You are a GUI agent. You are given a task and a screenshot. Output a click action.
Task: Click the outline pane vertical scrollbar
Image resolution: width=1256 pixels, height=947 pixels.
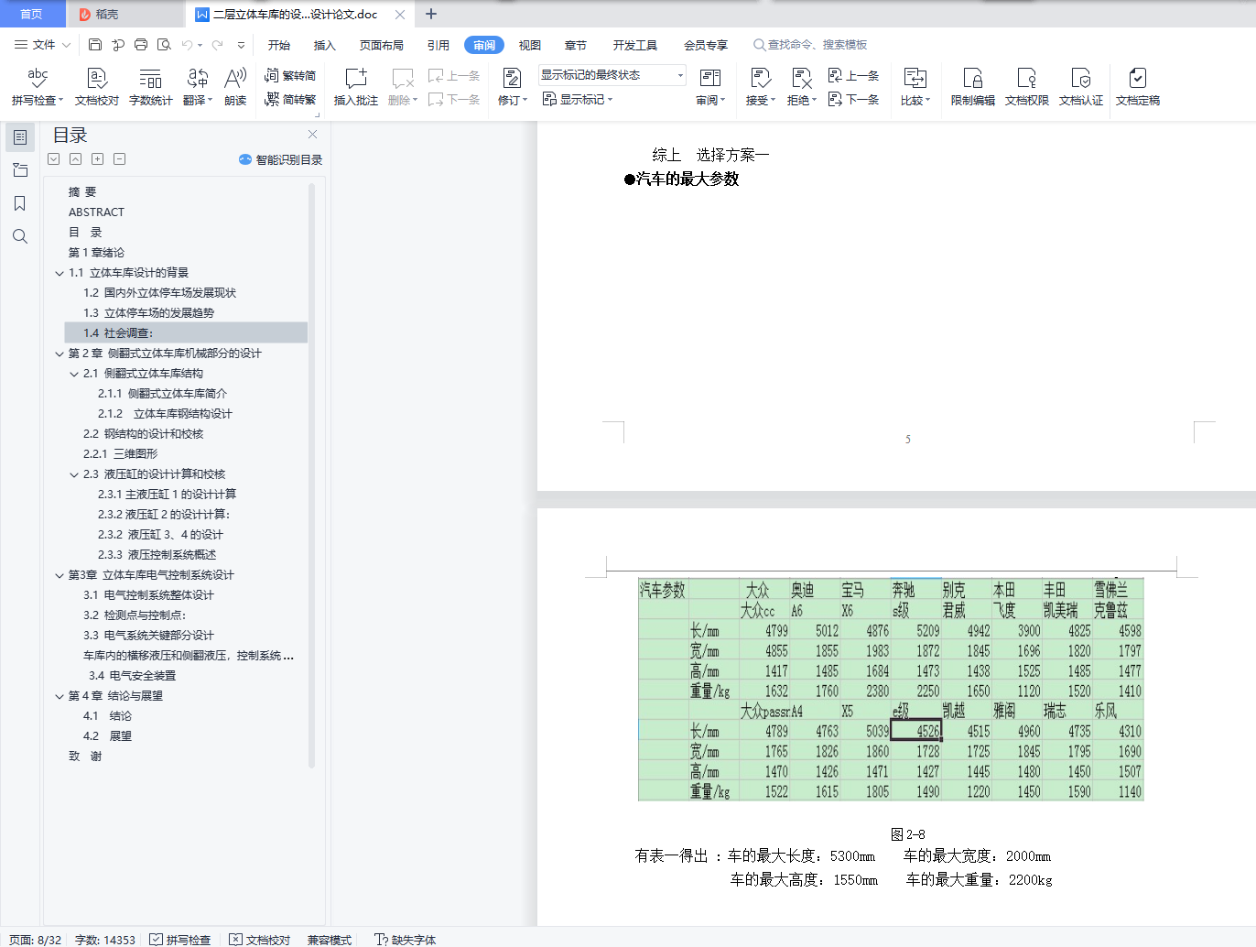311,474
